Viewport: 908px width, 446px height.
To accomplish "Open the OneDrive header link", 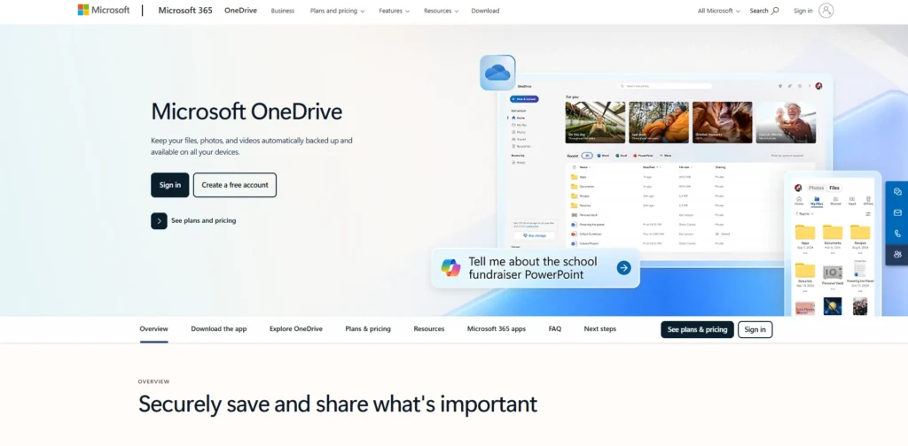I will (x=241, y=11).
